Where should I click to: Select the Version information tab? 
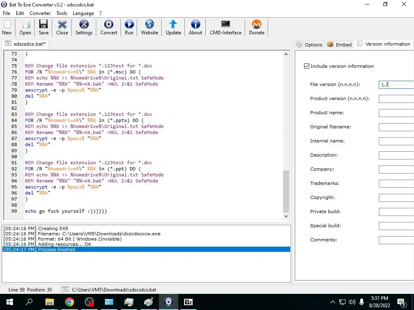click(384, 44)
